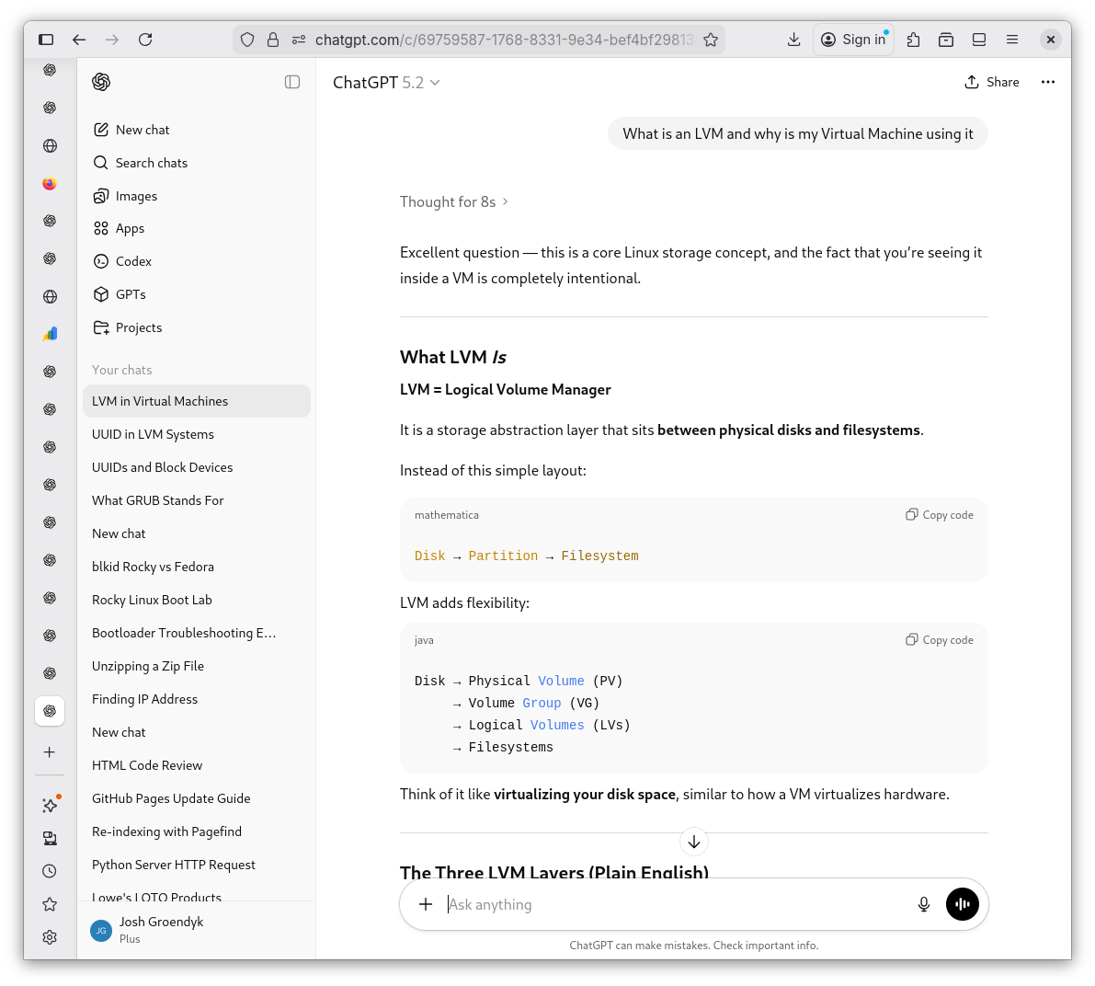Reload the page with the refresh button
This screenshot has width=1095, height=986.
[x=145, y=40]
